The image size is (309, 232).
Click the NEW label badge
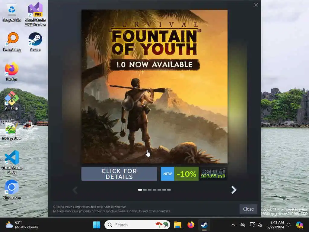click(x=167, y=174)
